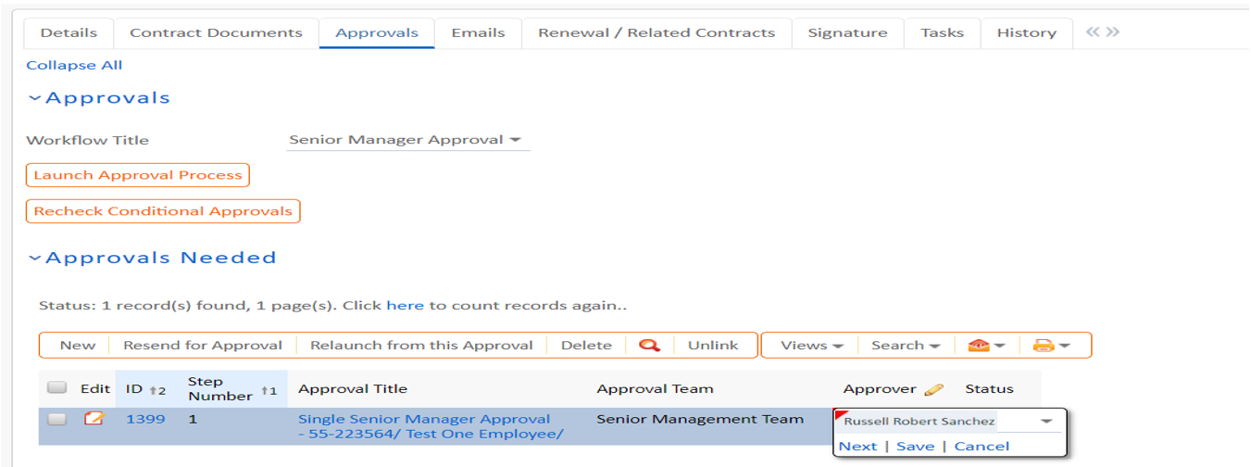1251x467 pixels.
Task: Toggle the select-all checkbox in table header
Action: tap(57, 388)
